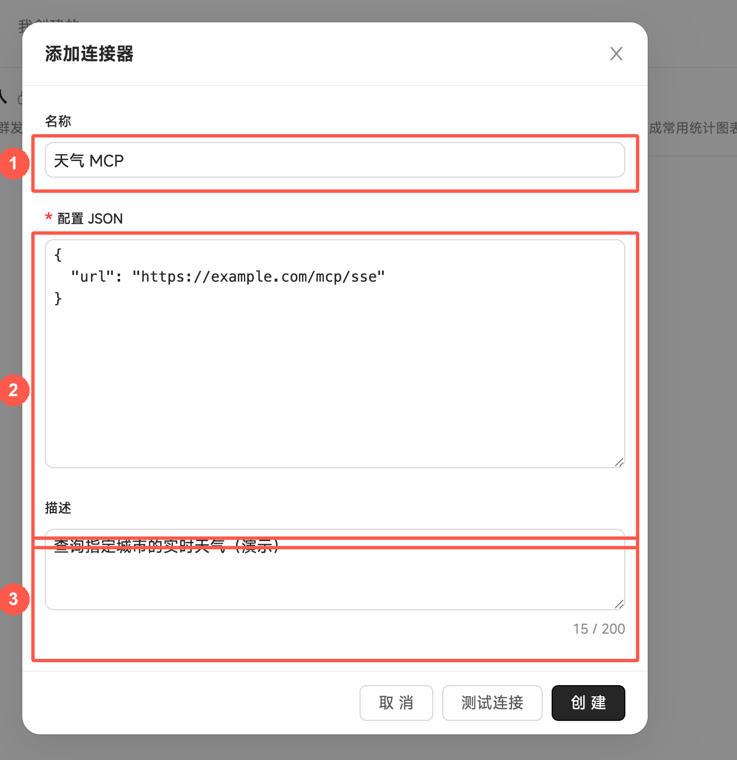Grab the 配置 JSON textarea resize handle
The width and height of the screenshot is (737, 760).
(x=619, y=462)
